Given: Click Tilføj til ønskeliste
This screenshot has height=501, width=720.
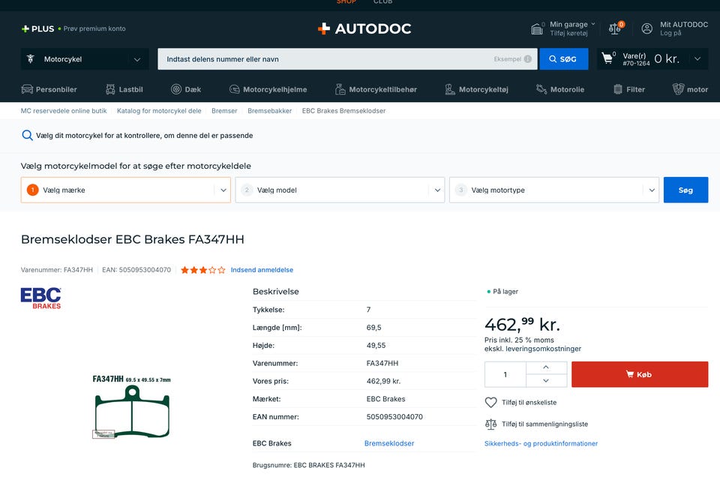Looking at the screenshot, I should coord(529,402).
